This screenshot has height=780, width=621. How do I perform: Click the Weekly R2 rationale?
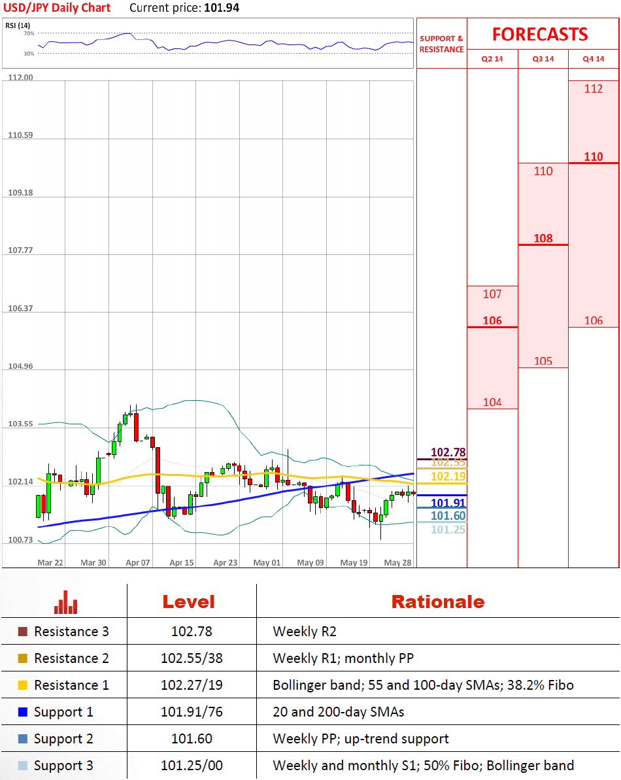click(x=305, y=632)
